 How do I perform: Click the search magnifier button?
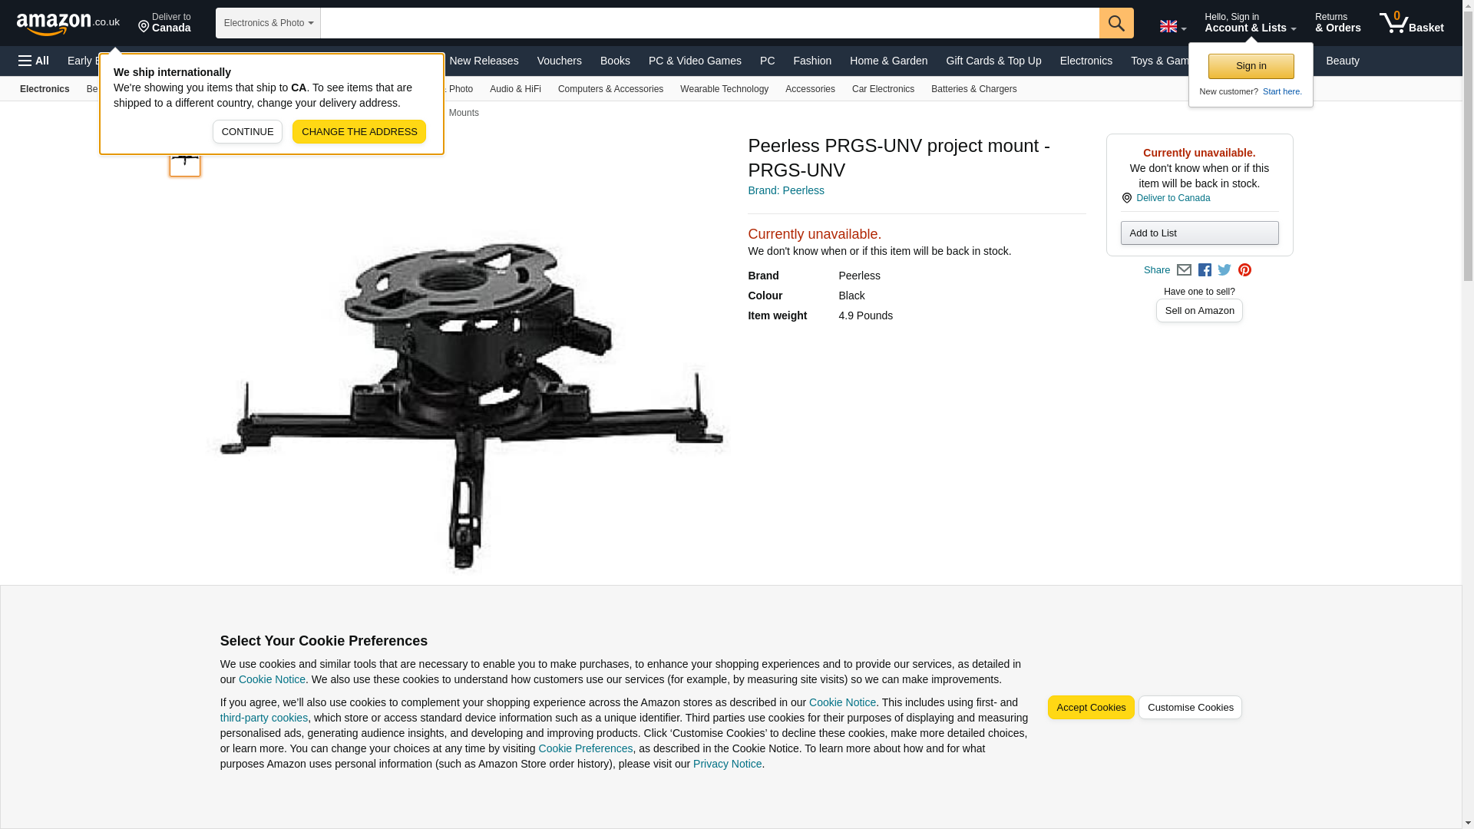[x=1115, y=23]
